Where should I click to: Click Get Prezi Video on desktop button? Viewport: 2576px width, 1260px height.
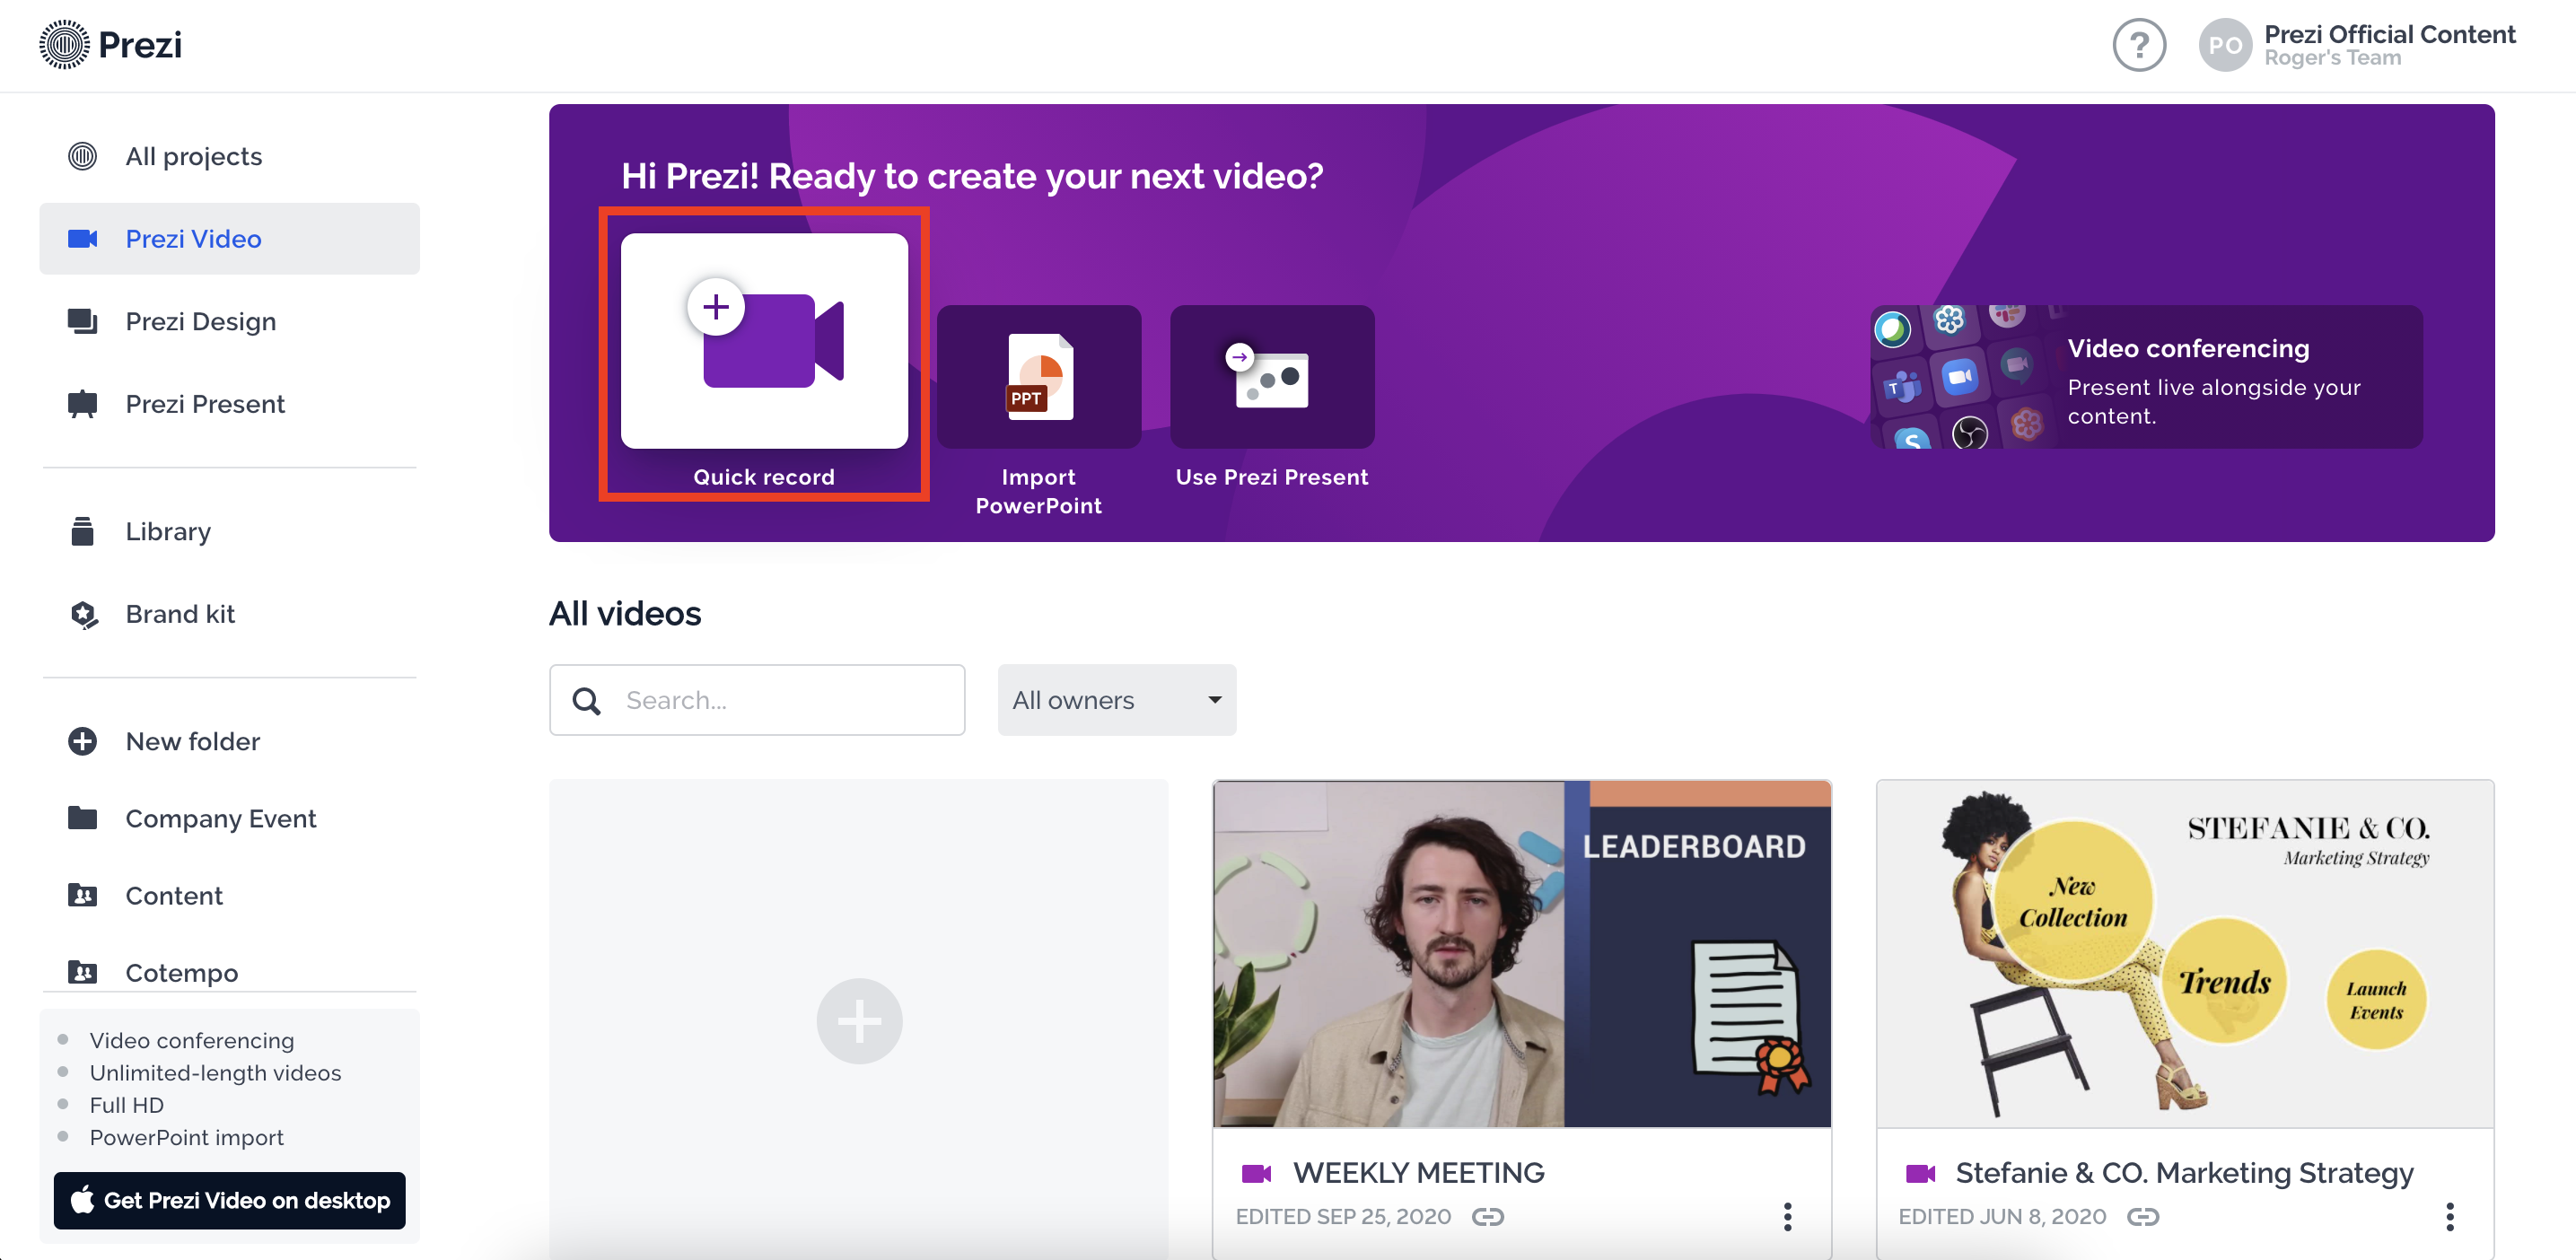pyautogui.click(x=230, y=1200)
